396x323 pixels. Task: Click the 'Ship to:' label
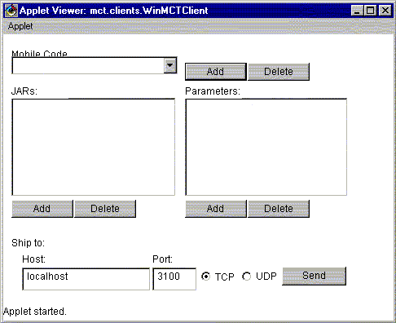[28, 243]
